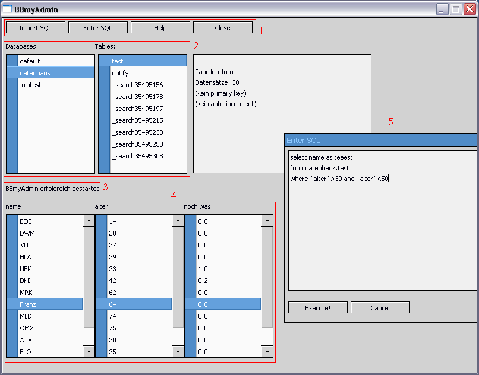479x375 pixels.
Task: Cancel the Enter SQL dialog
Action: (380, 307)
